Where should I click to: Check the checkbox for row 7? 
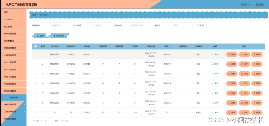pyautogui.click(x=35, y=112)
